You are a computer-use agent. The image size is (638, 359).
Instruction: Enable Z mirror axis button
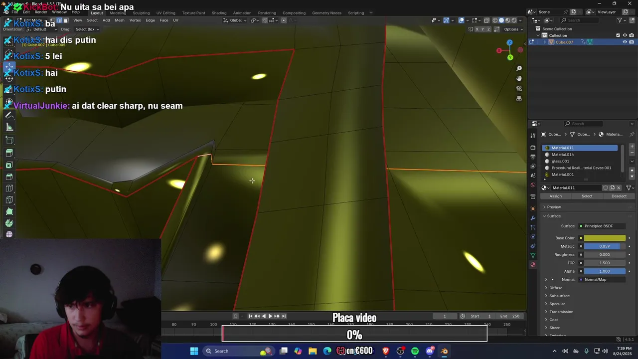[489, 29]
